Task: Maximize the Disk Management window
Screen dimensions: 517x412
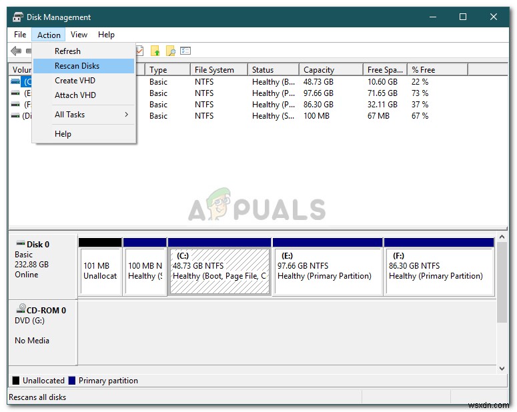Action: 463,17
